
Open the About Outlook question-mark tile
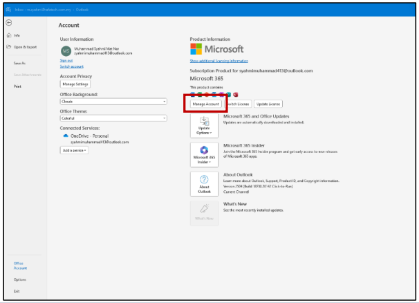point(205,184)
